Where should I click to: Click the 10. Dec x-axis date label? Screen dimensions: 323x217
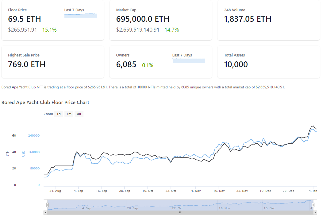coord(265,191)
